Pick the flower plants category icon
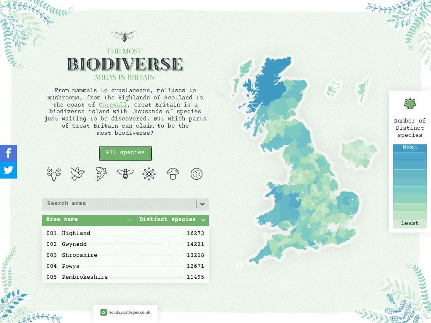 pos(149,174)
